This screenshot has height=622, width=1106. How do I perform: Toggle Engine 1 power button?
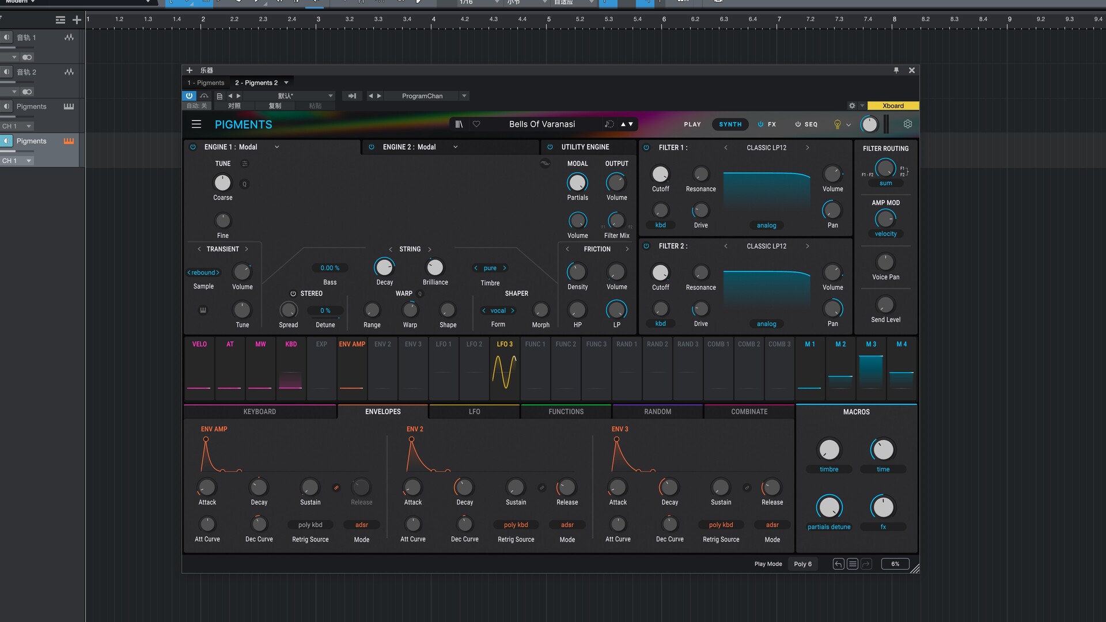193,147
